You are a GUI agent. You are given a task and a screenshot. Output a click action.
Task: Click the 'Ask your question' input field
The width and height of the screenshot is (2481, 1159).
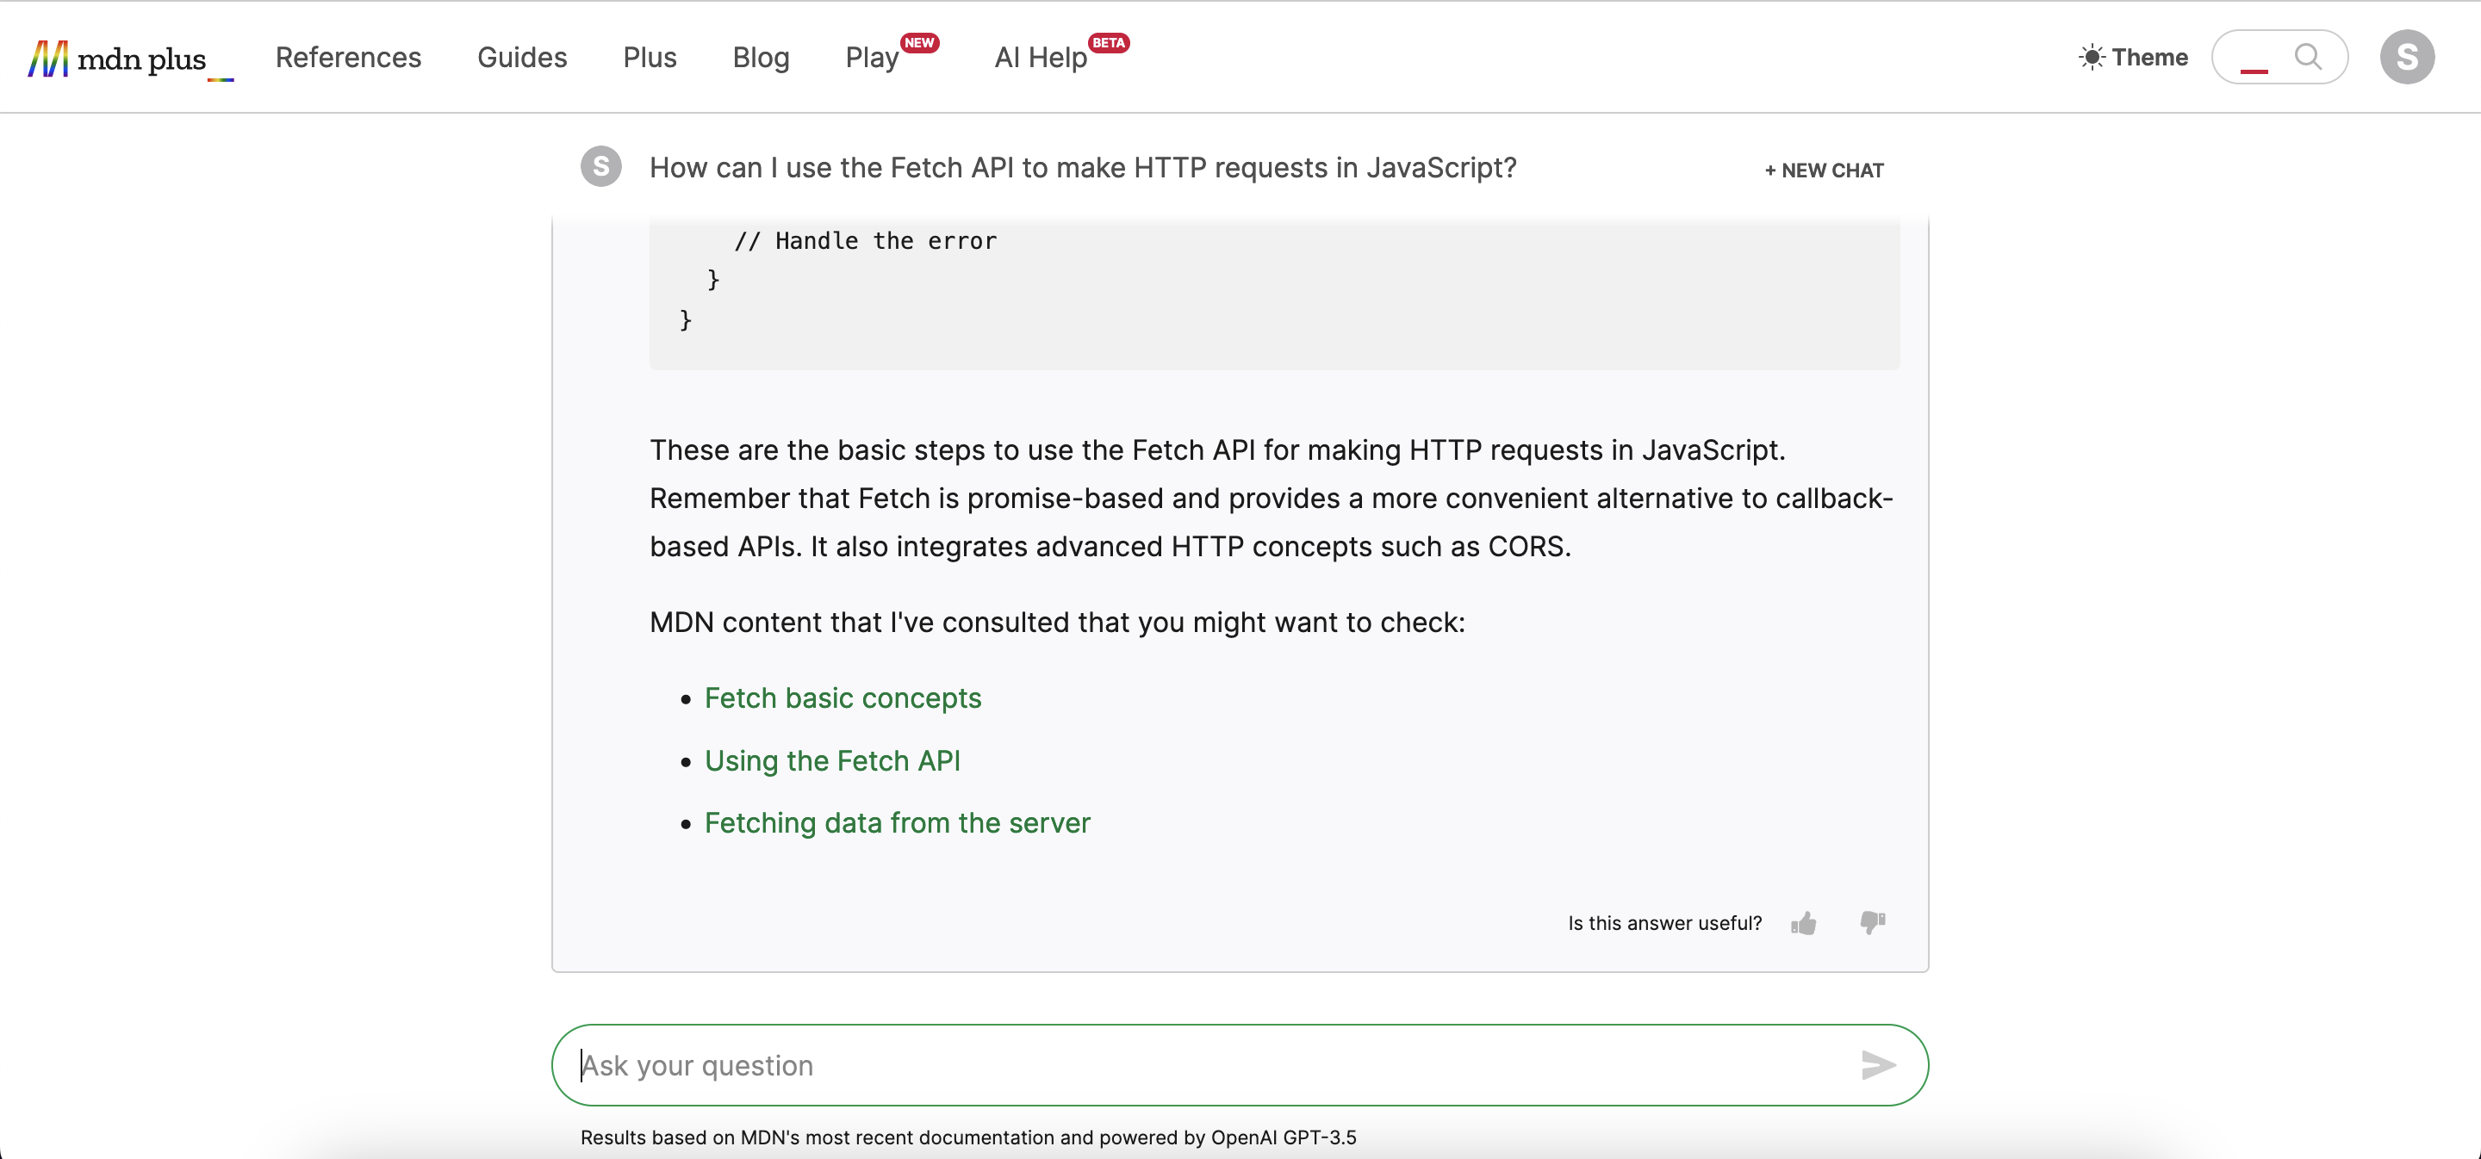[1156, 1064]
